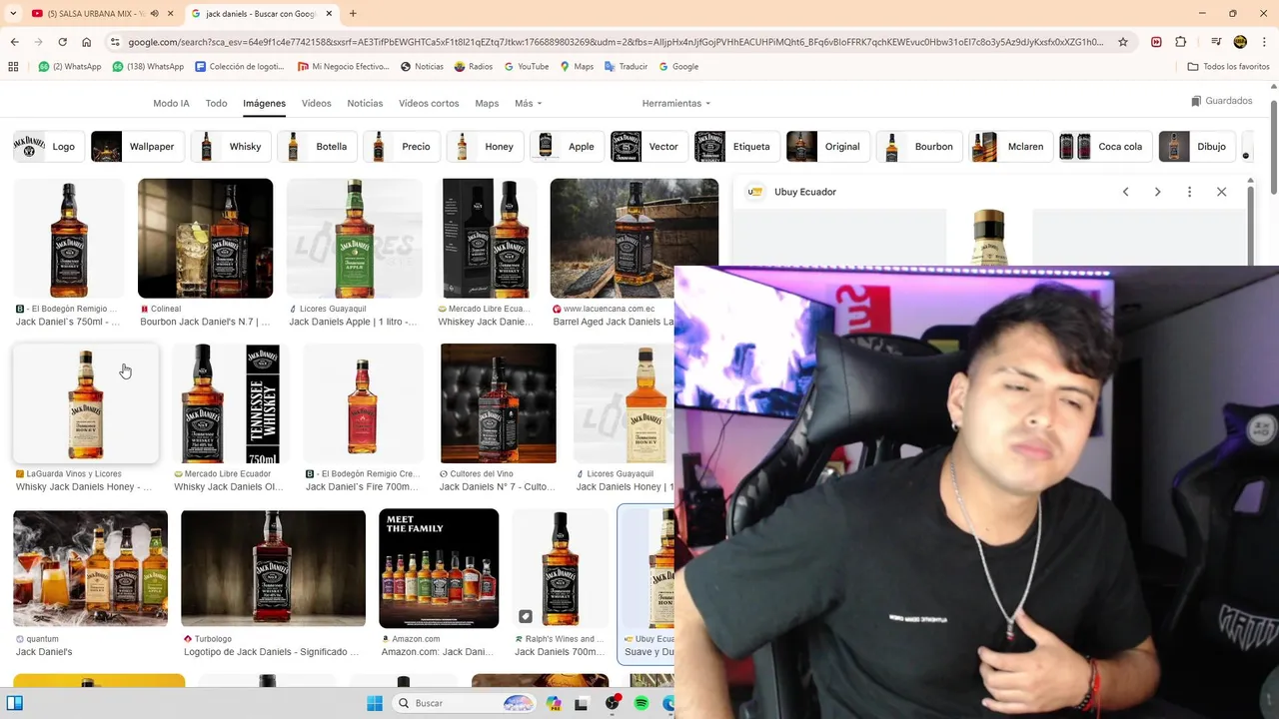Open the Amazon.com Meet The Family thumbnail

(x=439, y=568)
